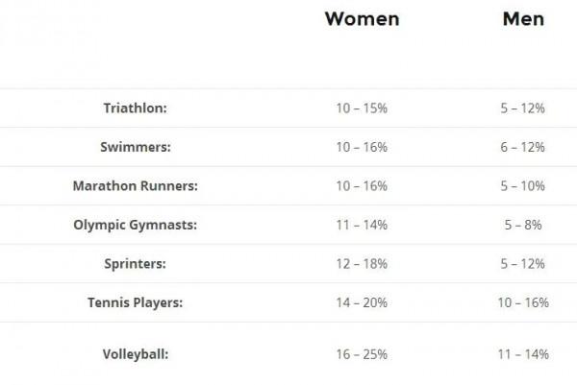Click the Women column header

click(x=362, y=19)
